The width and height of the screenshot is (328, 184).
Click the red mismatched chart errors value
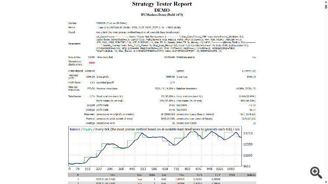point(92,63)
